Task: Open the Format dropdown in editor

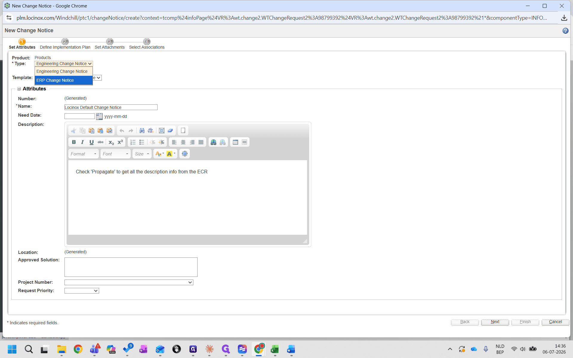Action: click(84, 154)
